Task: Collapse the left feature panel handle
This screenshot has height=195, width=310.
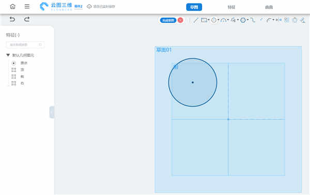Action: tap(52, 112)
